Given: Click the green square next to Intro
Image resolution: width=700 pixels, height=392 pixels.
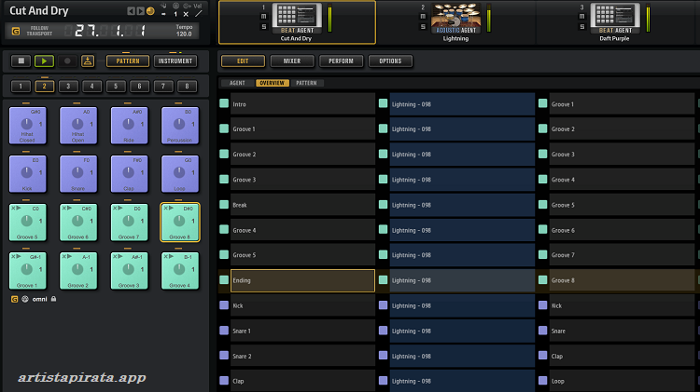Looking at the screenshot, I should [x=224, y=103].
